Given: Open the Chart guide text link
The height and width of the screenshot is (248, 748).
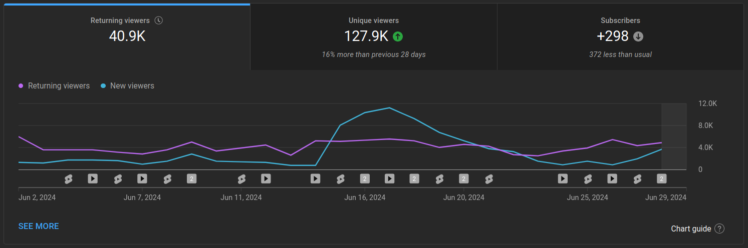Looking at the screenshot, I should tap(691, 228).
